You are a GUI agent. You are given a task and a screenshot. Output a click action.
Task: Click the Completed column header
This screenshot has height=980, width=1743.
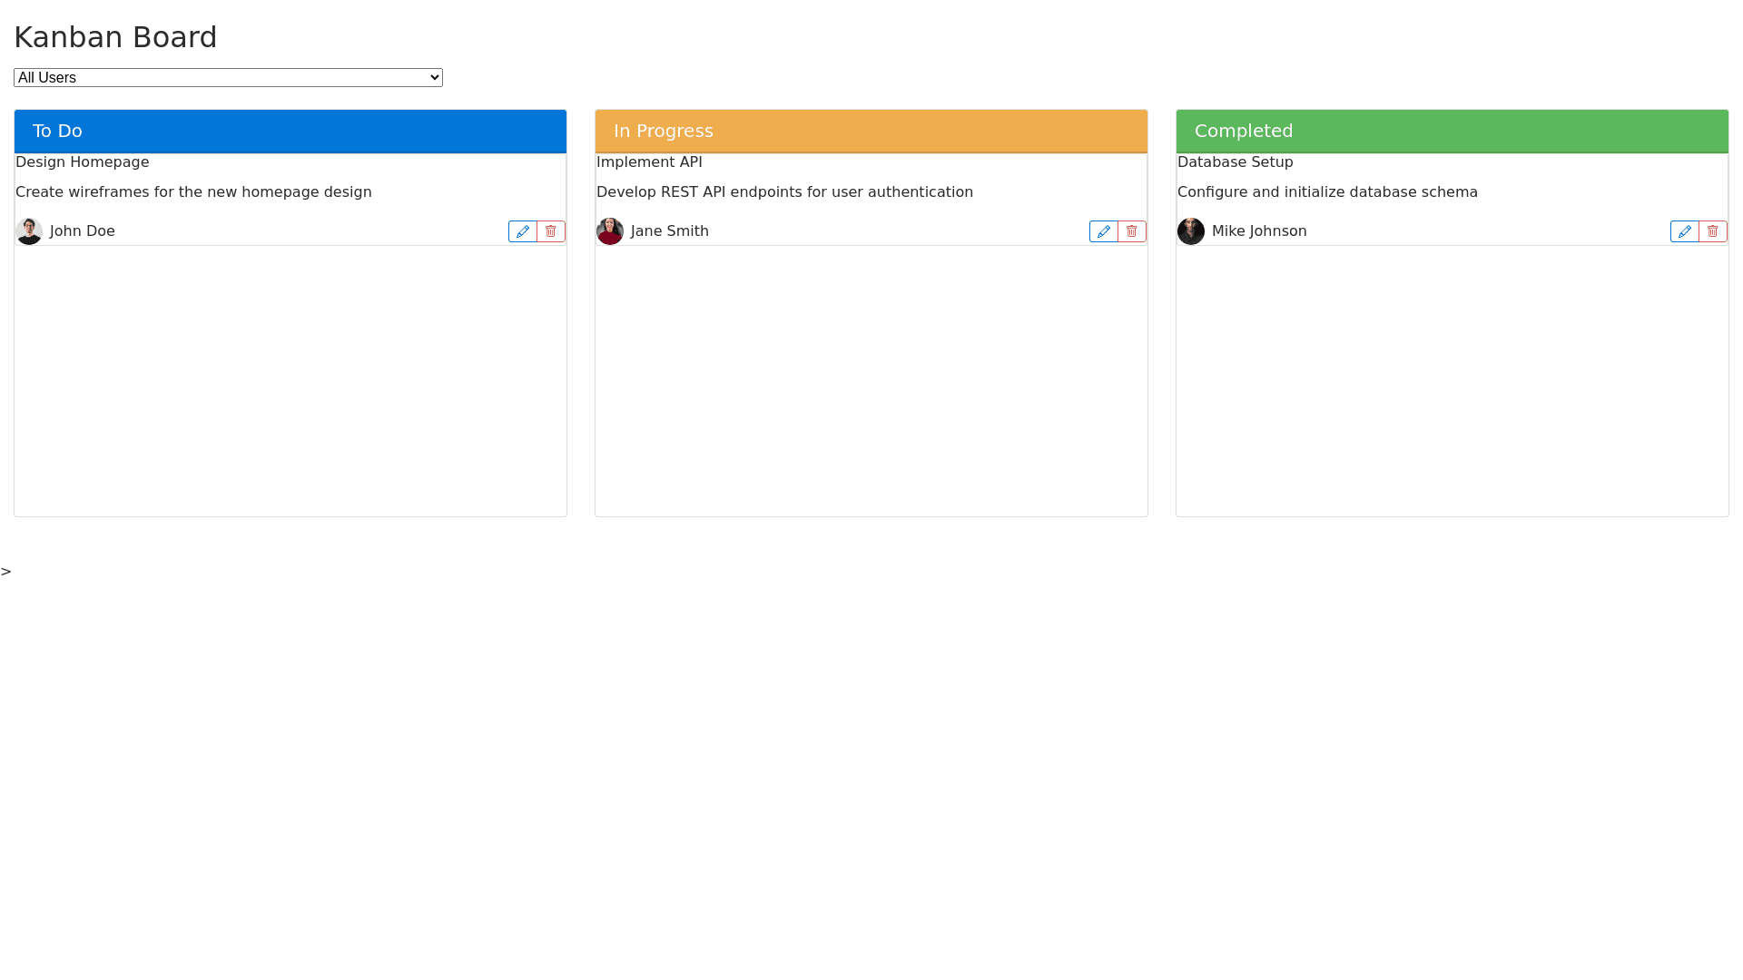pos(1452,131)
